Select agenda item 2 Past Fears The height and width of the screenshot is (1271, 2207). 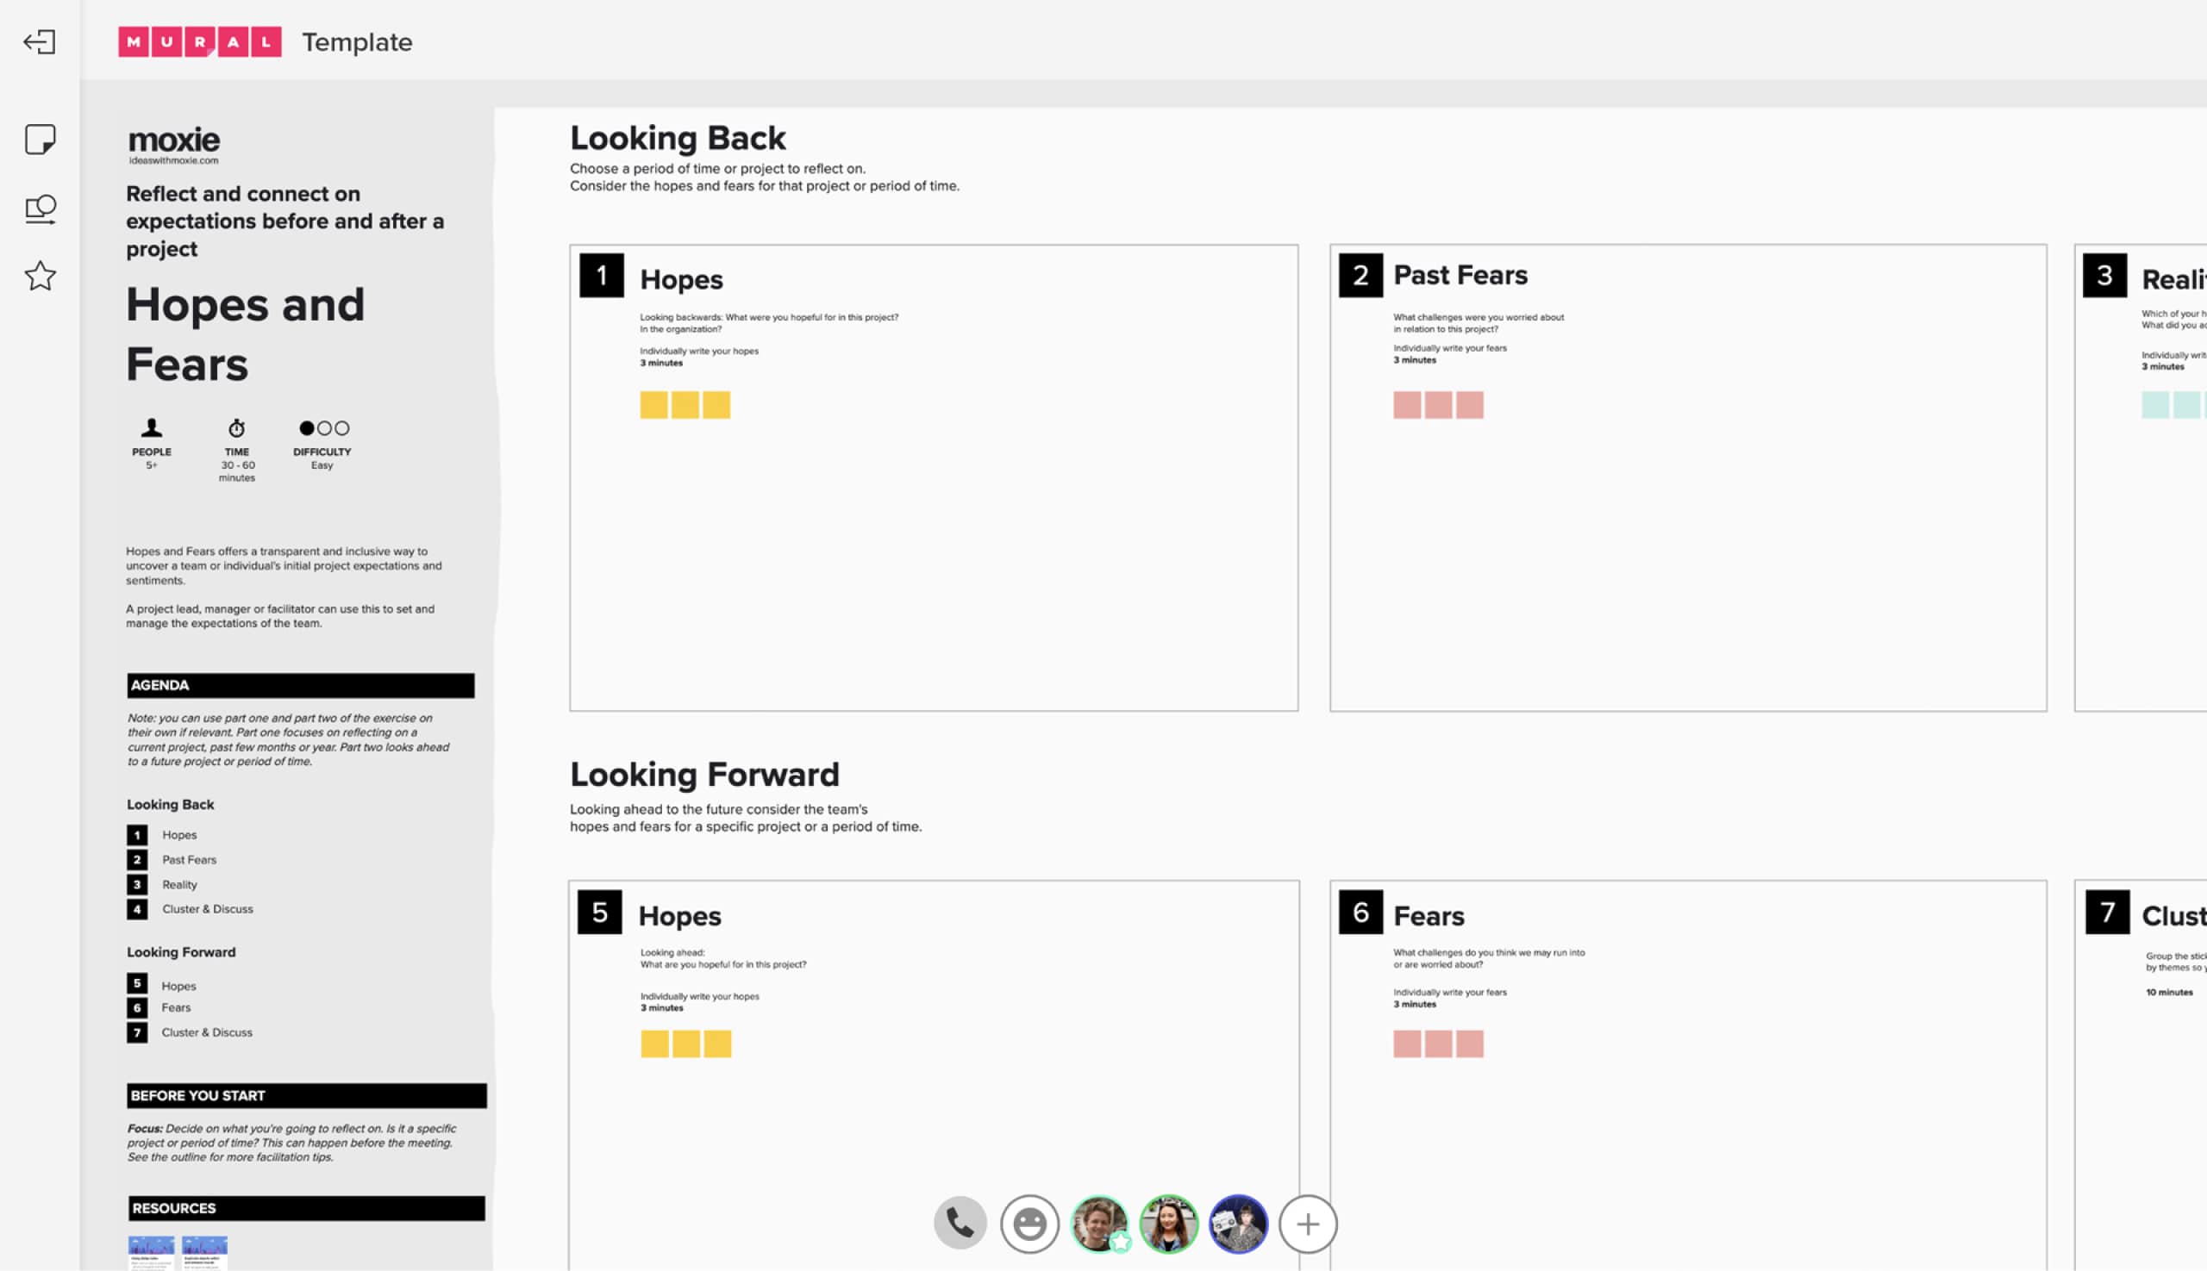[189, 860]
